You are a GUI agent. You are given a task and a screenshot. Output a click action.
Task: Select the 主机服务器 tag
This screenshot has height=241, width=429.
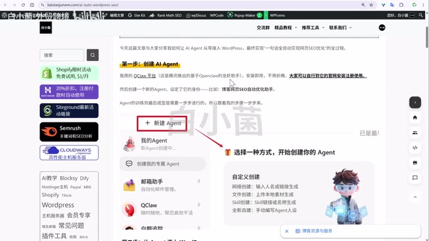[53, 216]
